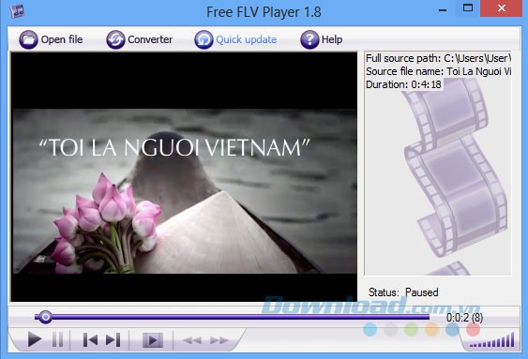Image resolution: width=528 pixels, height=359 pixels.
Task: Close the Free FLV Player window
Action: coord(502,8)
